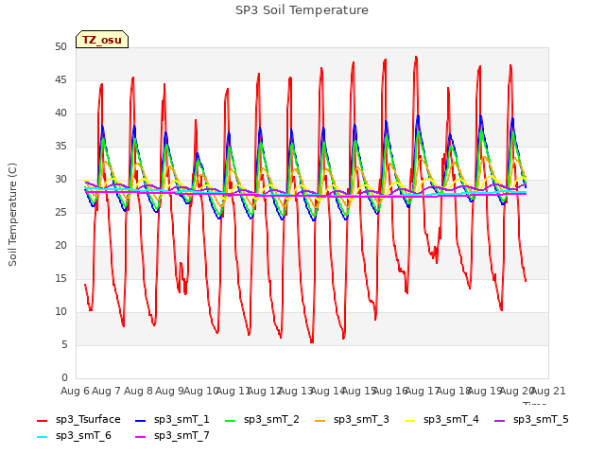Click the orange sp3_smT_3 legend swatch
The width and height of the screenshot is (605, 454).
tap(320, 420)
